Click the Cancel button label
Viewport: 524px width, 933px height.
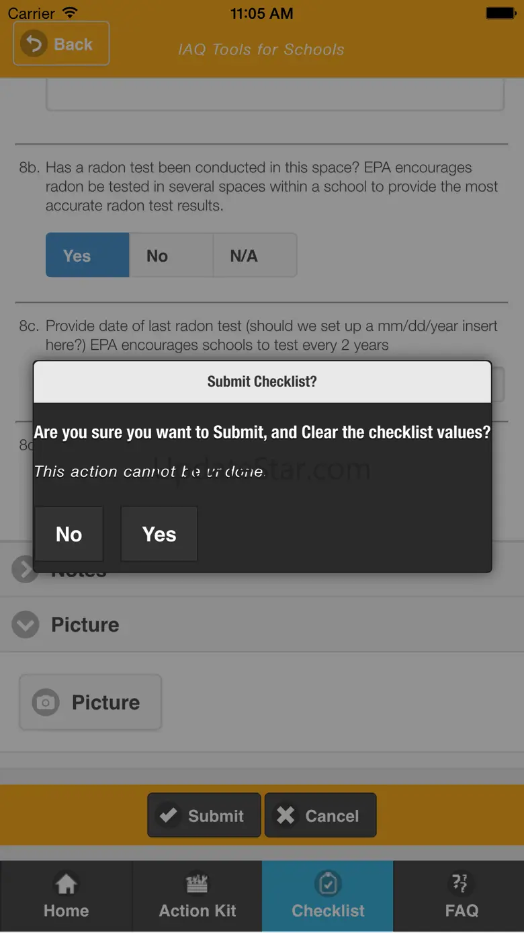332,816
